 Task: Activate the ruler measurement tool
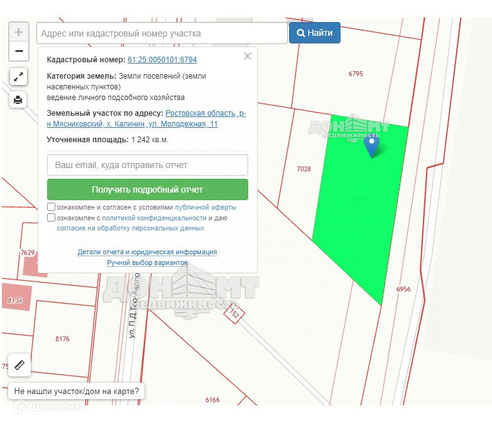coord(19,365)
